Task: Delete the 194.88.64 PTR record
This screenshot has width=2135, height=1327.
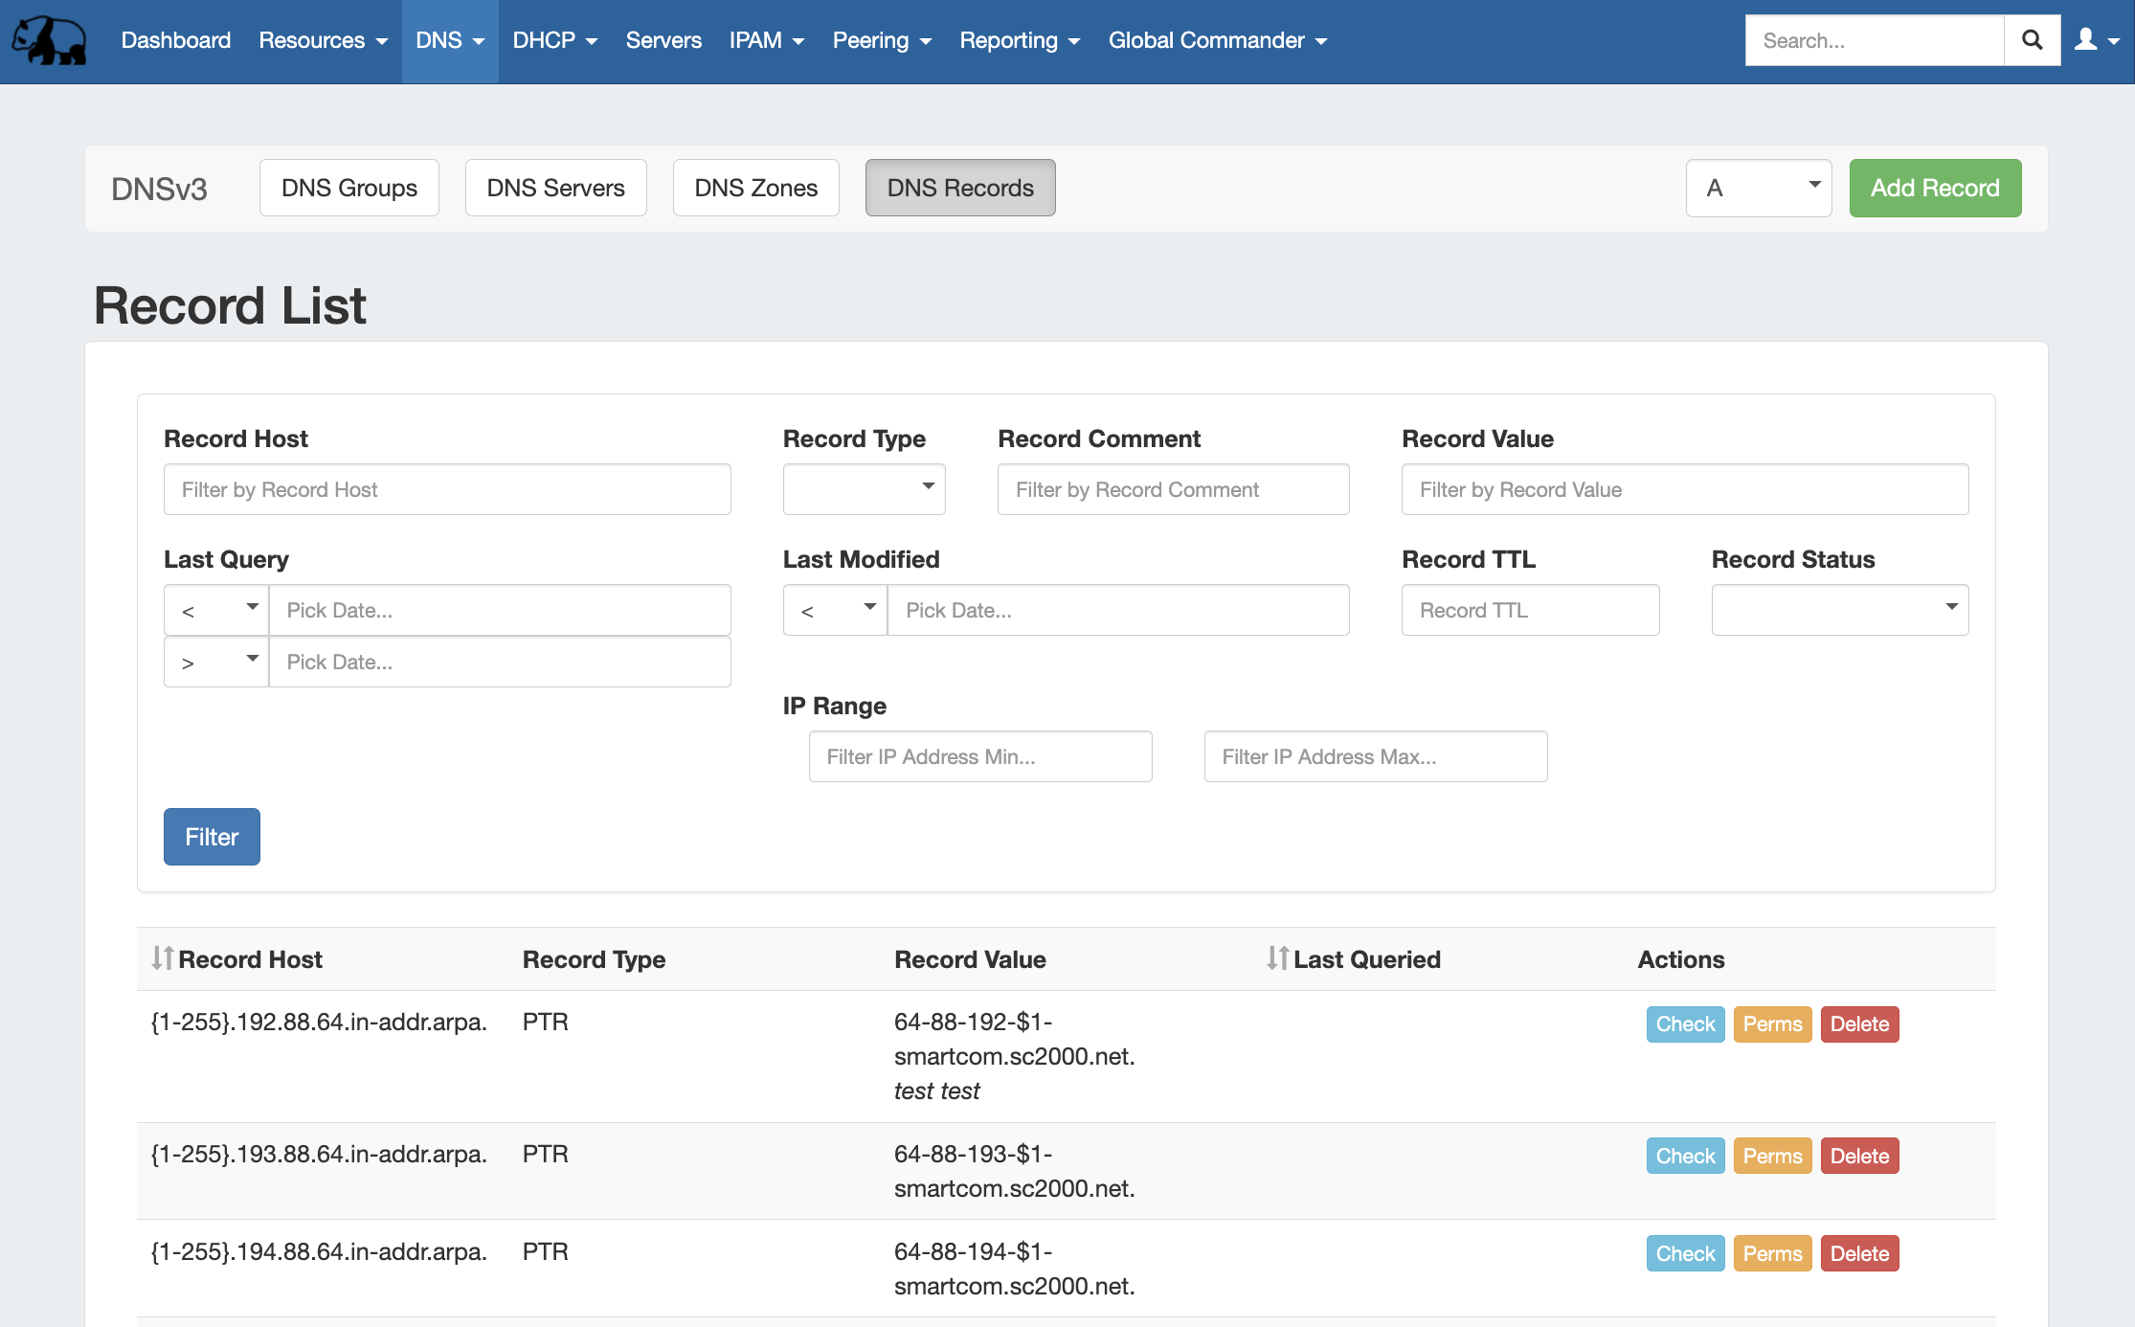Action: tap(1858, 1253)
